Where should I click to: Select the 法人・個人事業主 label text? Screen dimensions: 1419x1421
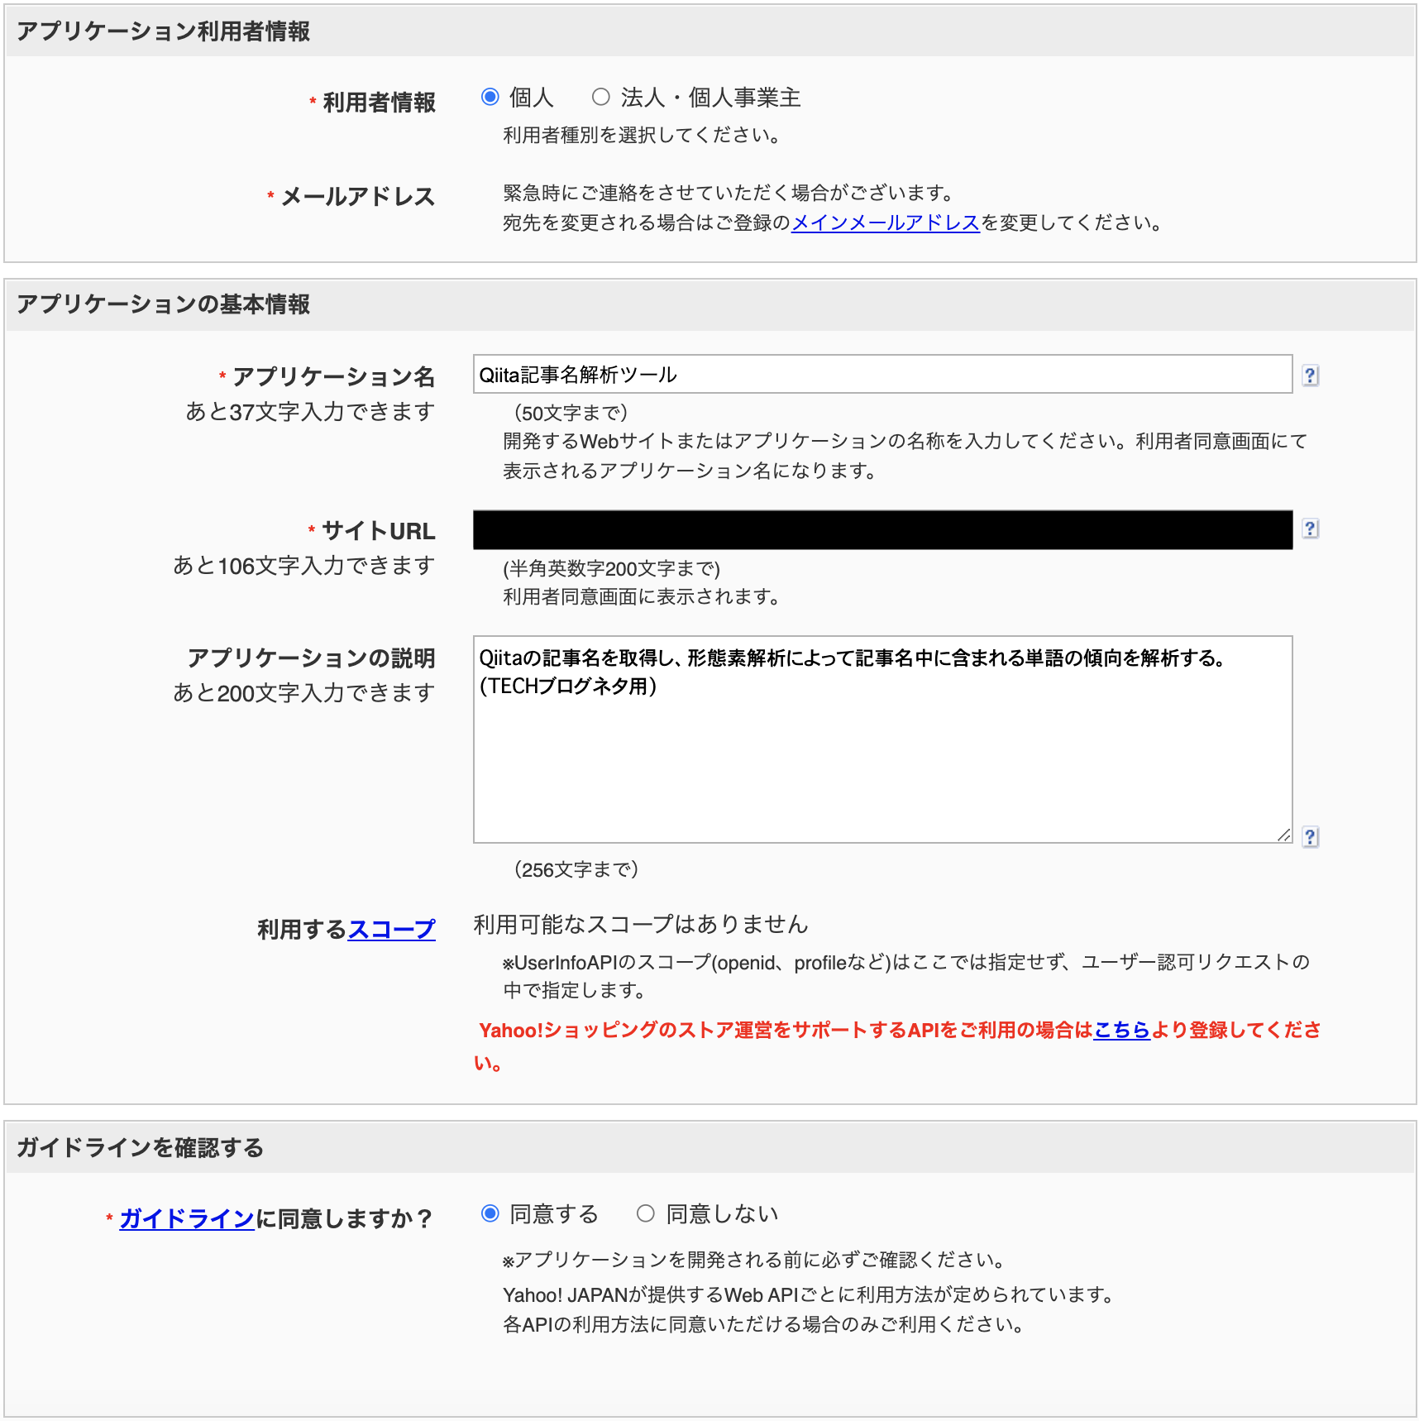click(710, 98)
